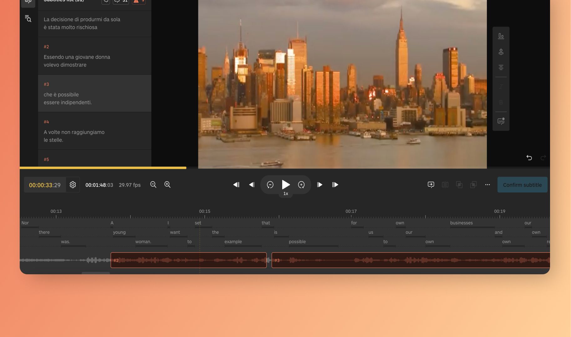The width and height of the screenshot is (571, 337).
Task: Decrease playback speed
Action: point(270,185)
